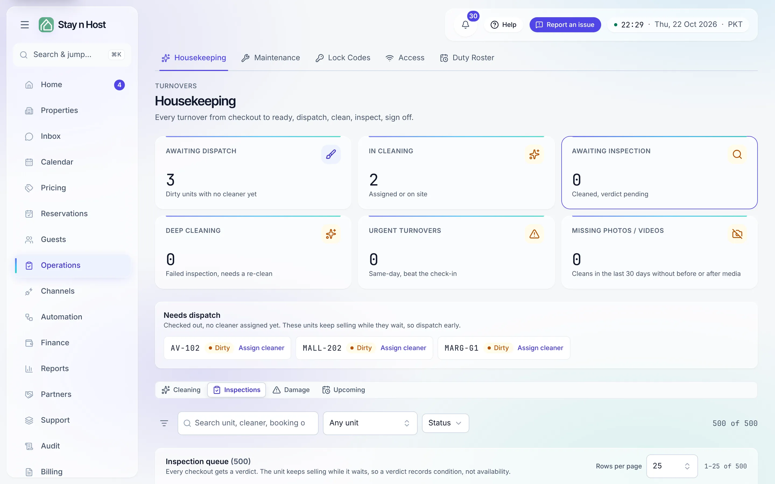Expand the Any unit dropdown

tap(370, 423)
